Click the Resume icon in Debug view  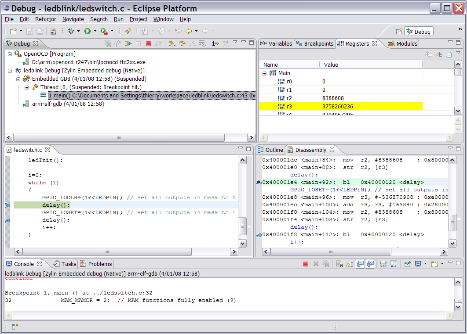(128, 44)
